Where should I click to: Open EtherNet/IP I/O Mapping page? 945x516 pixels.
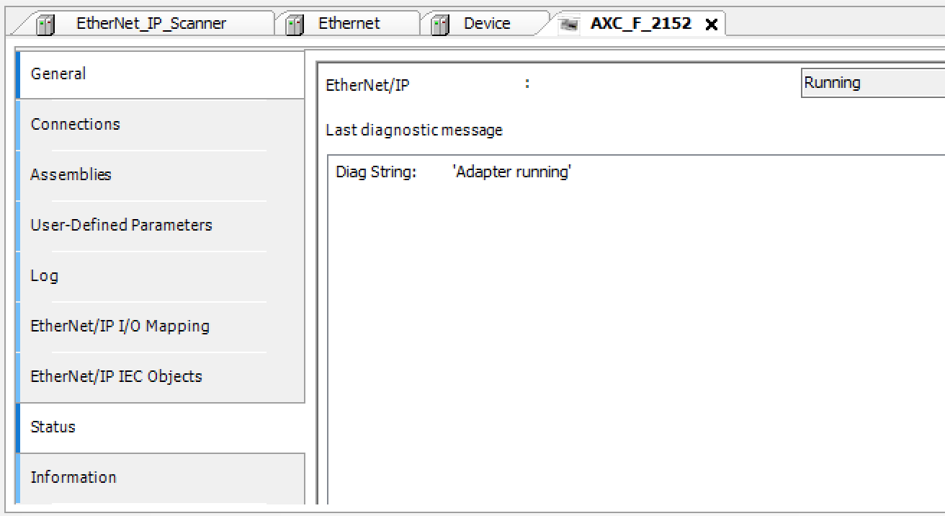click(160, 326)
